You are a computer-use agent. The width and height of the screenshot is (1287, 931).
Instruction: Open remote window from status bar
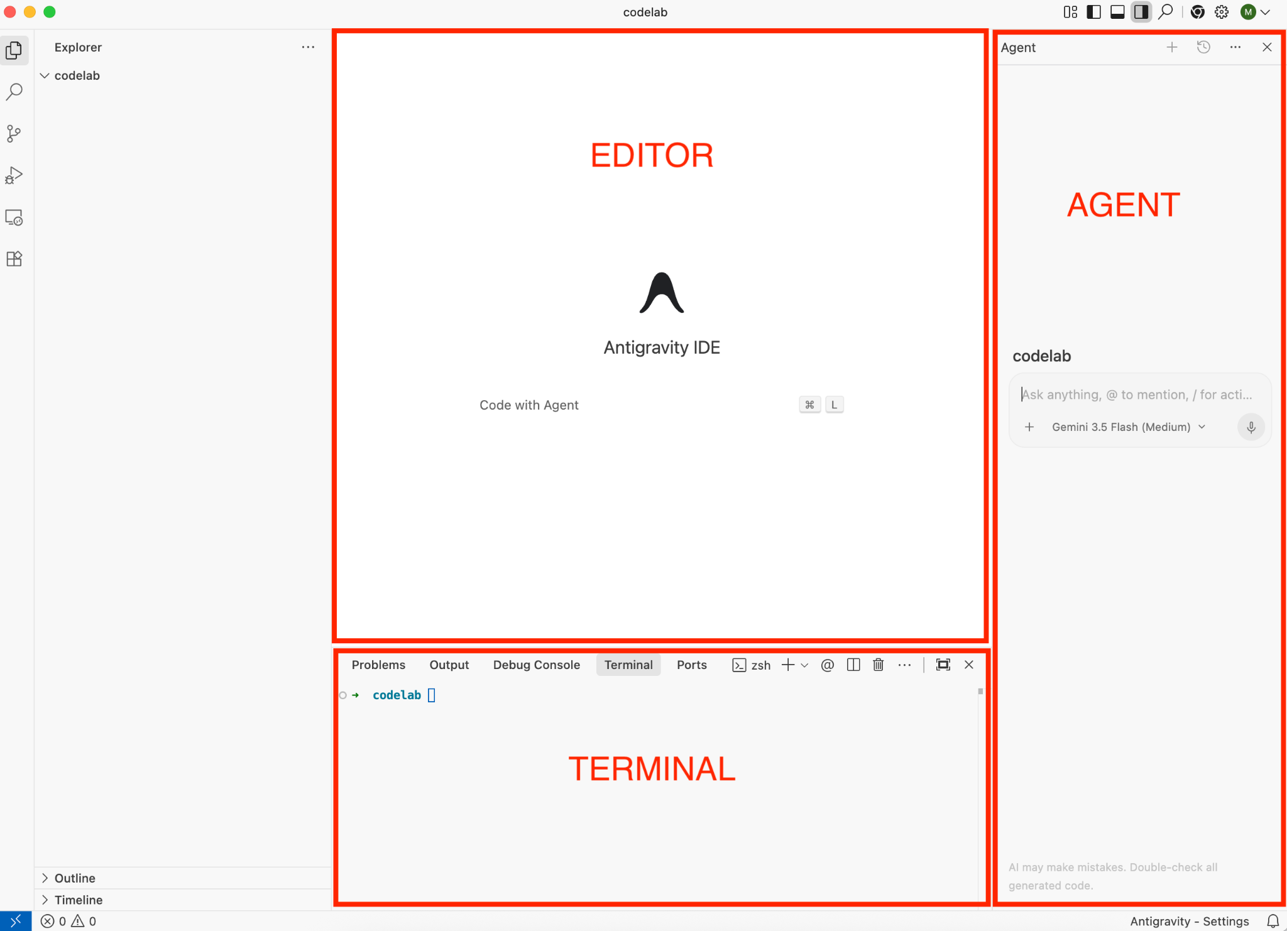[x=16, y=921]
